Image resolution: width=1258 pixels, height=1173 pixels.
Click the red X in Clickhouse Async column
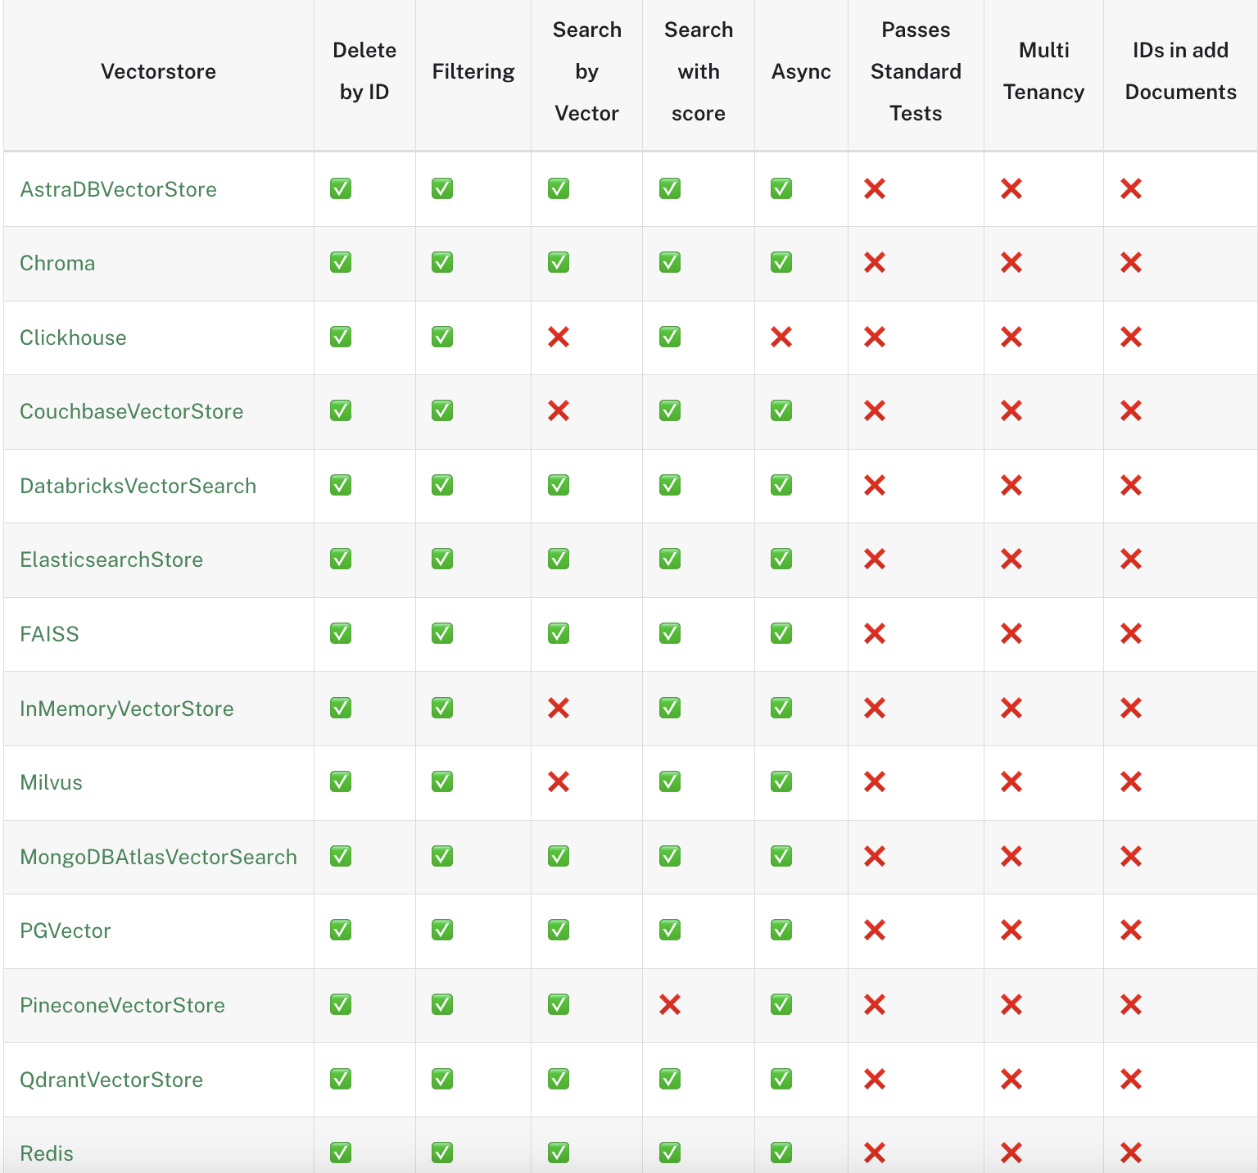tap(781, 337)
